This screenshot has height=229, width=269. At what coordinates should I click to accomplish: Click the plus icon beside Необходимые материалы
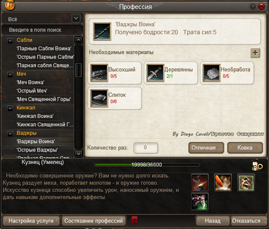(x=255, y=53)
